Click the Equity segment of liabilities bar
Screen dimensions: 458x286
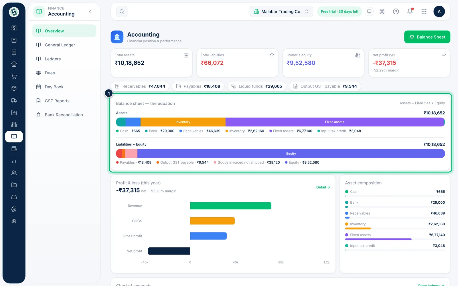point(291,154)
